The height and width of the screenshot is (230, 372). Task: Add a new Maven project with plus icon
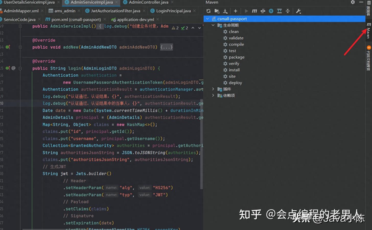(235, 11)
